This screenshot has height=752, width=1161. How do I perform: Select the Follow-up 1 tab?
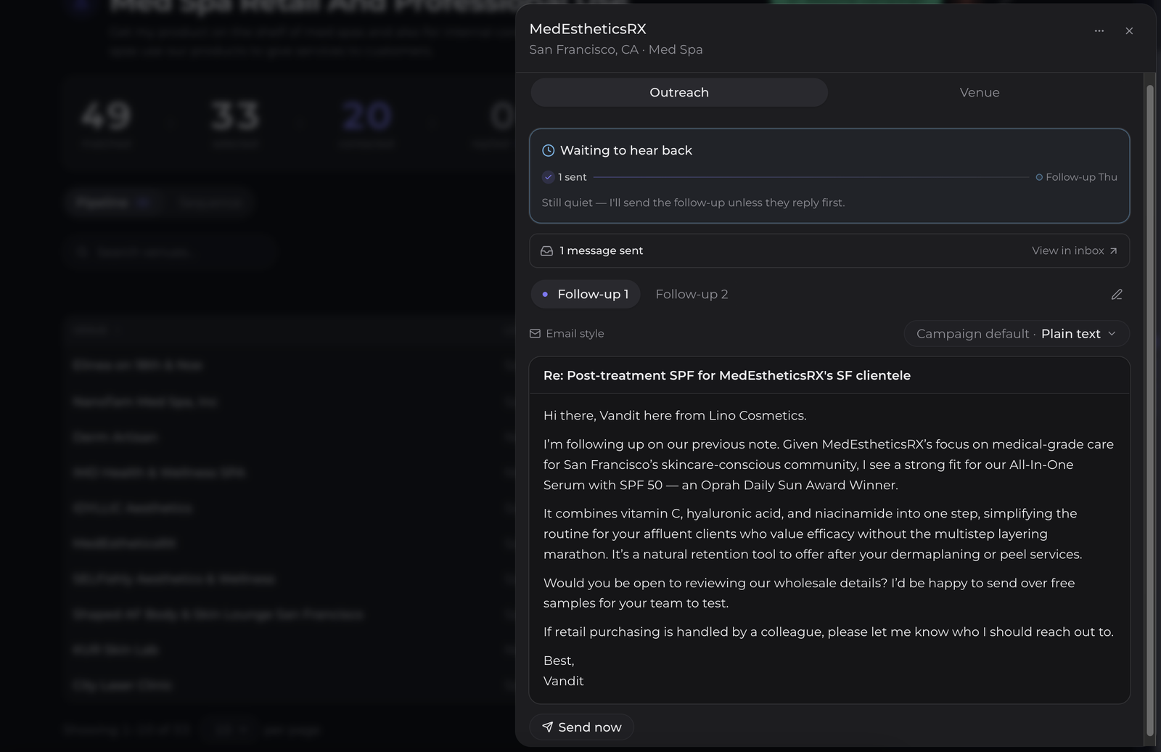pyautogui.click(x=586, y=294)
